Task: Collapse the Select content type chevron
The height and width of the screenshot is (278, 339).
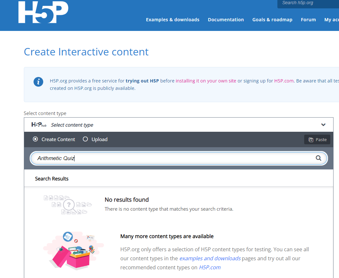Action: 323,125
